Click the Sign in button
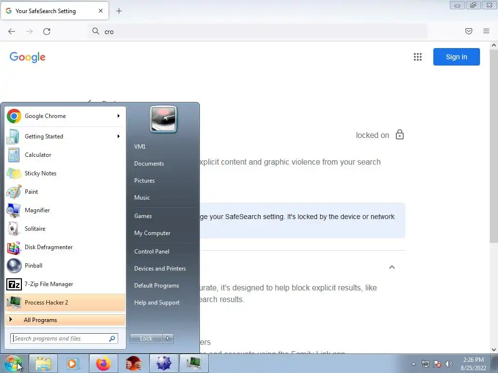Screen dimensions: 498x373 (x=456, y=57)
